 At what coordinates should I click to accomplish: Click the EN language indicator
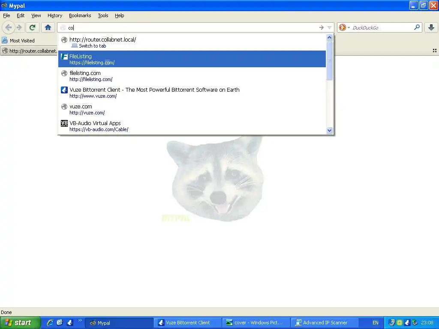pyautogui.click(x=376, y=323)
